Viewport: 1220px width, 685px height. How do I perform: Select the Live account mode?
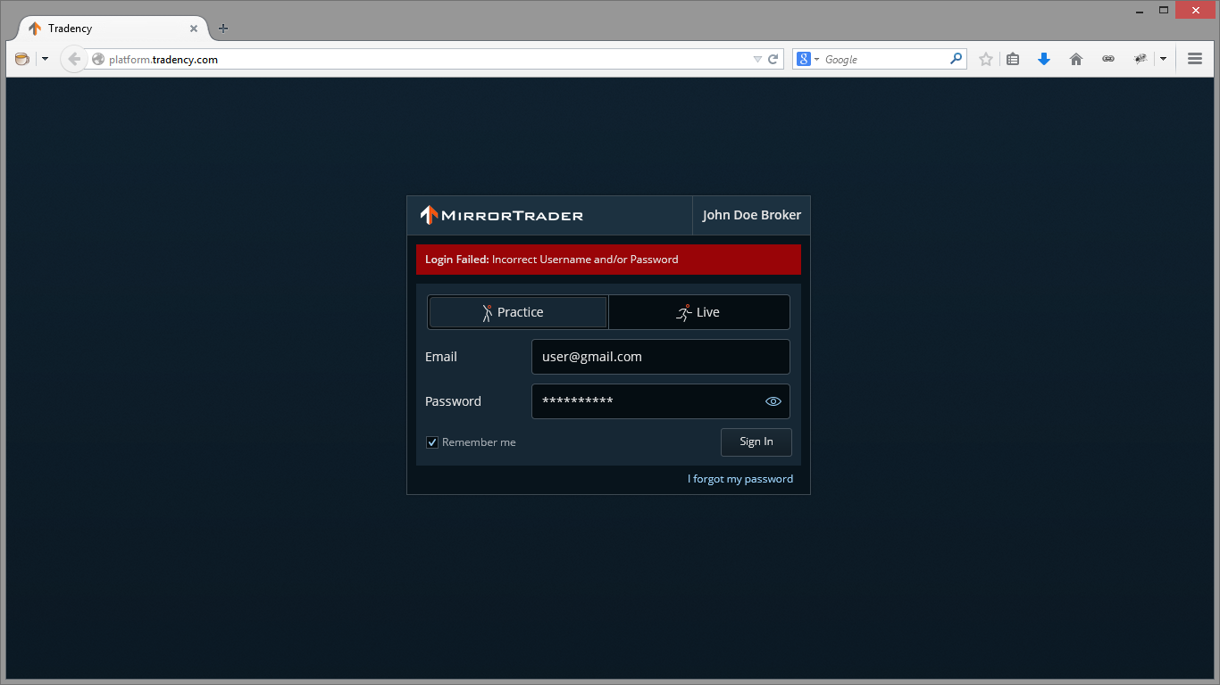(x=699, y=312)
